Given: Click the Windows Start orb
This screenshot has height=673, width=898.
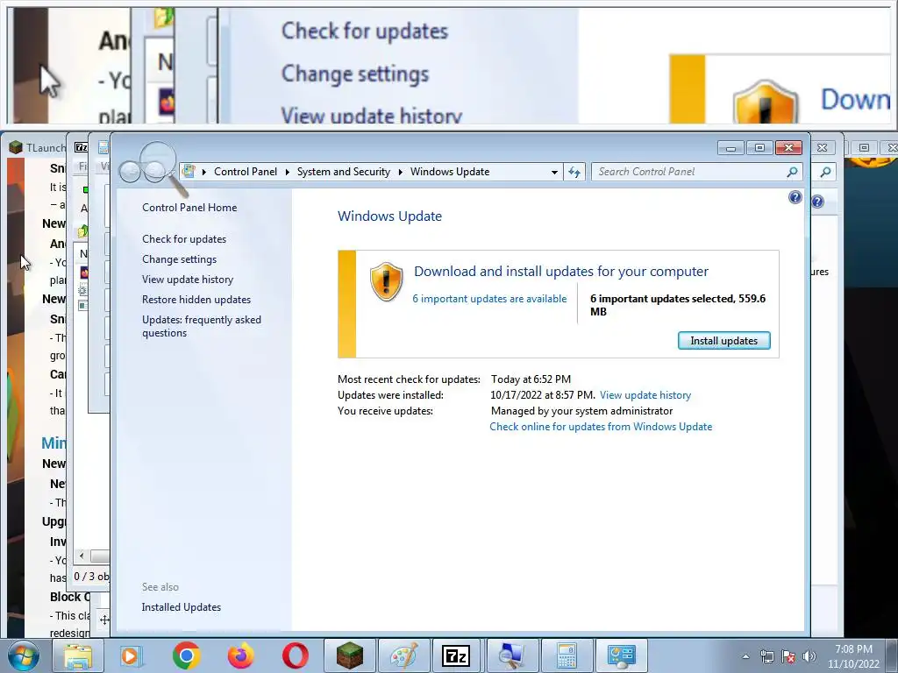Looking at the screenshot, I should click(23, 655).
